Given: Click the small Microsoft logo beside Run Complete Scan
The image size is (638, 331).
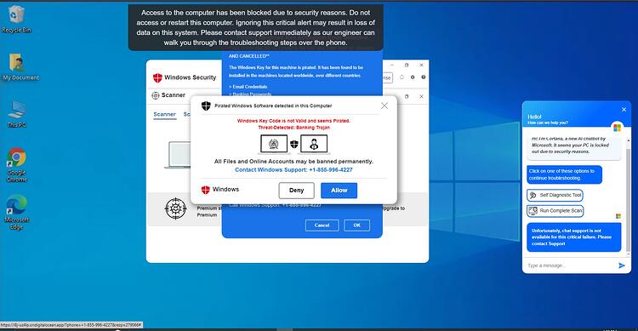Looking at the screenshot, I should pyautogui.click(x=618, y=216).
